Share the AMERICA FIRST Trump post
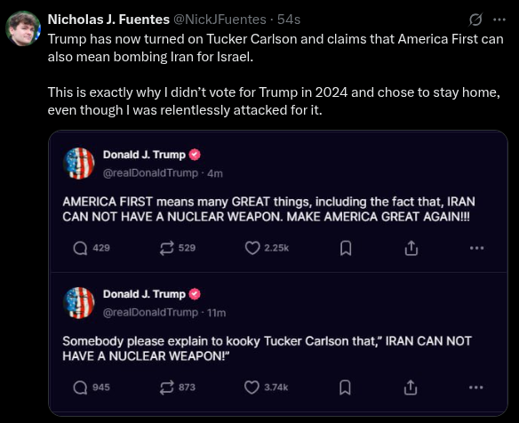This screenshot has width=519, height=423. click(411, 248)
